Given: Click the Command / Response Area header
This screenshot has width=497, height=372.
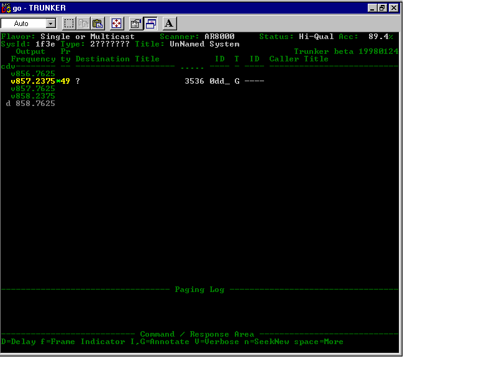Looking at the screenshot, I should pos(196,334).
